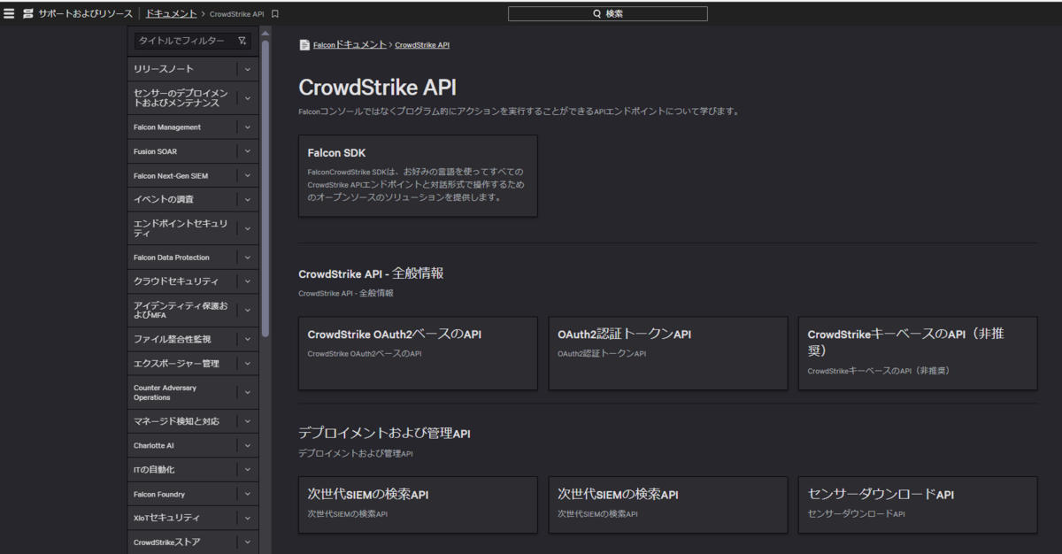Expand the クラウドセキュリティ chevron
The width and height of the screenshot is (1062, 554).
coord(248,281)
